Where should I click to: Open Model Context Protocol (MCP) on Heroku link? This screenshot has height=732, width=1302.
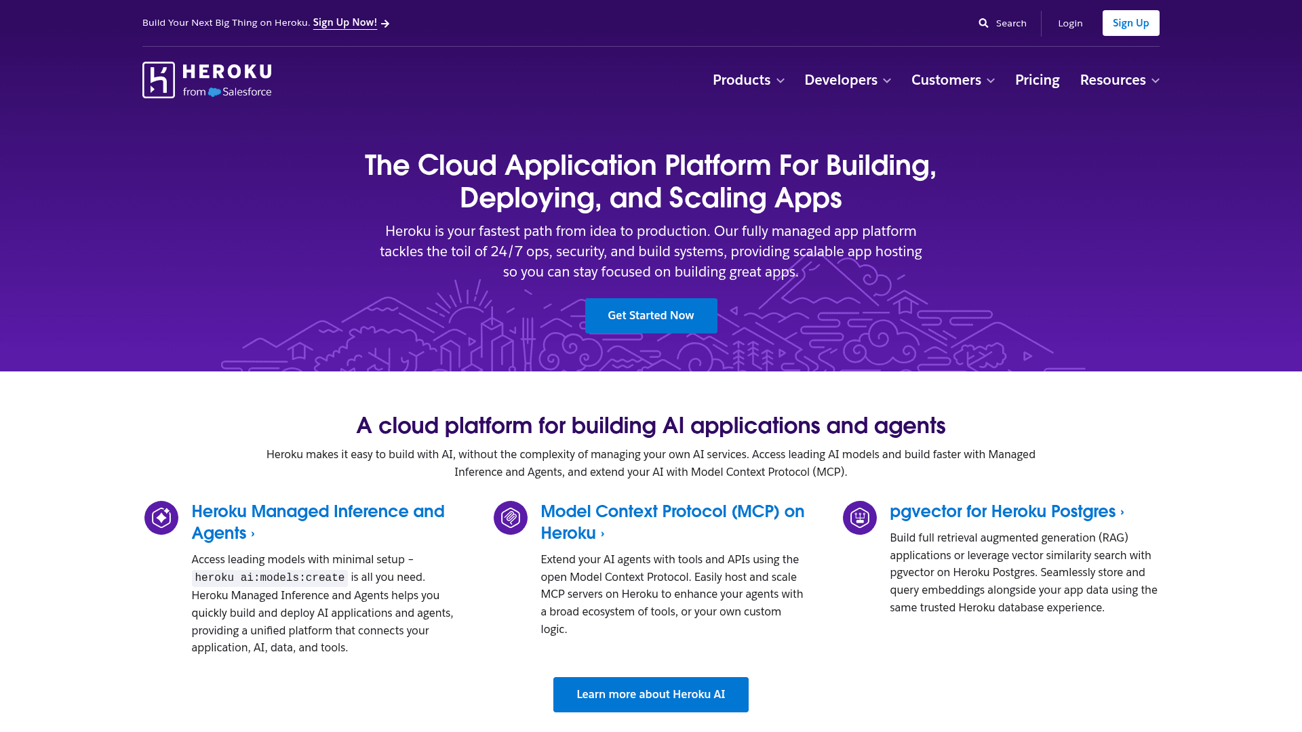point(673,522)
